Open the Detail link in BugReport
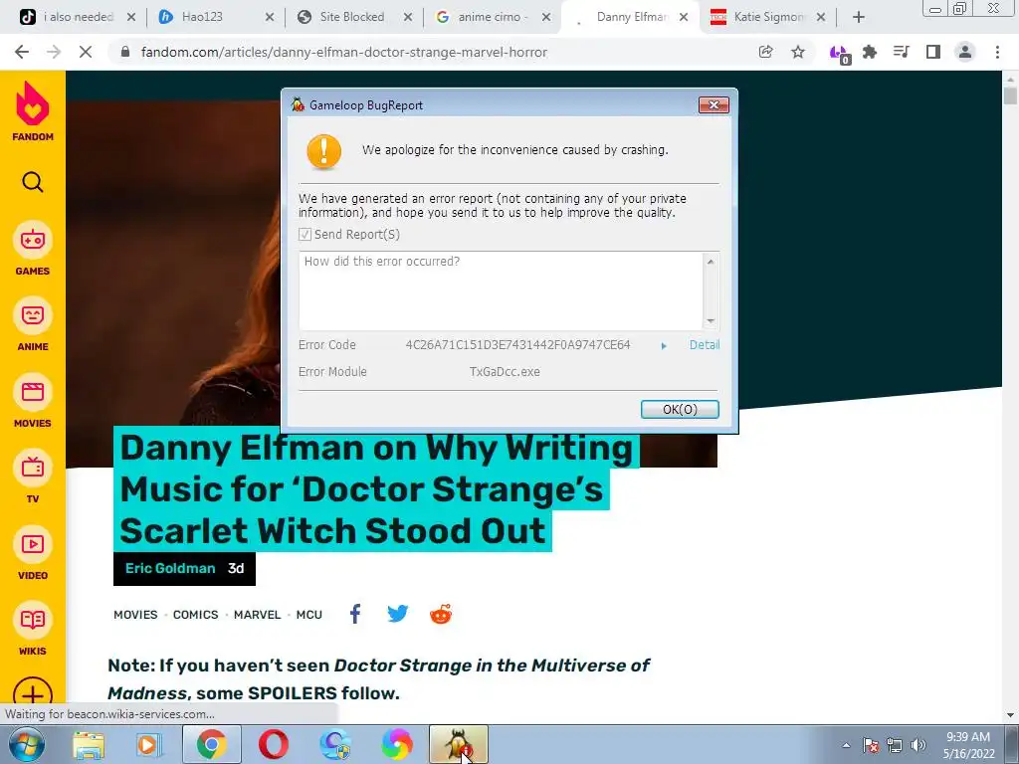 click(x=704, y=345)
